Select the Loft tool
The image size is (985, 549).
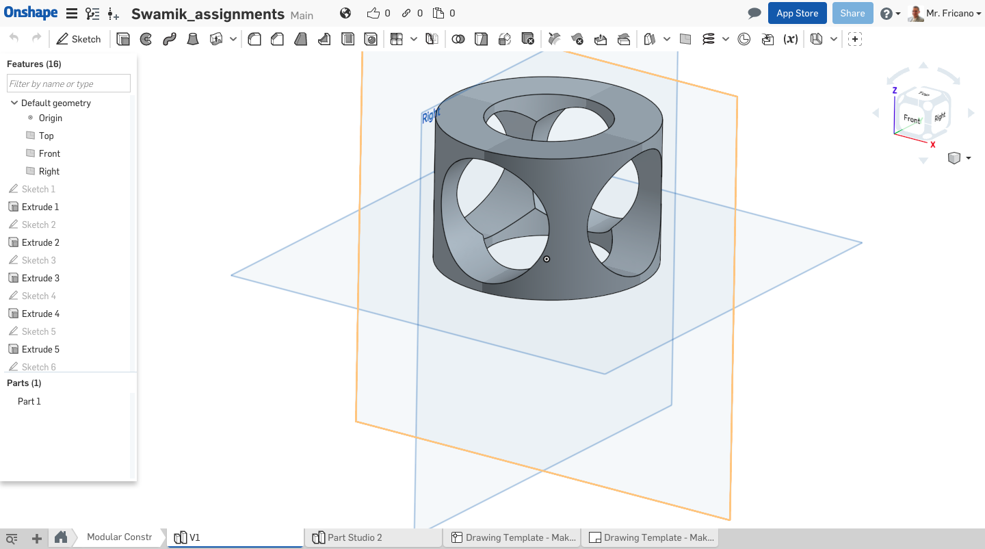click(x=193, y=39)
